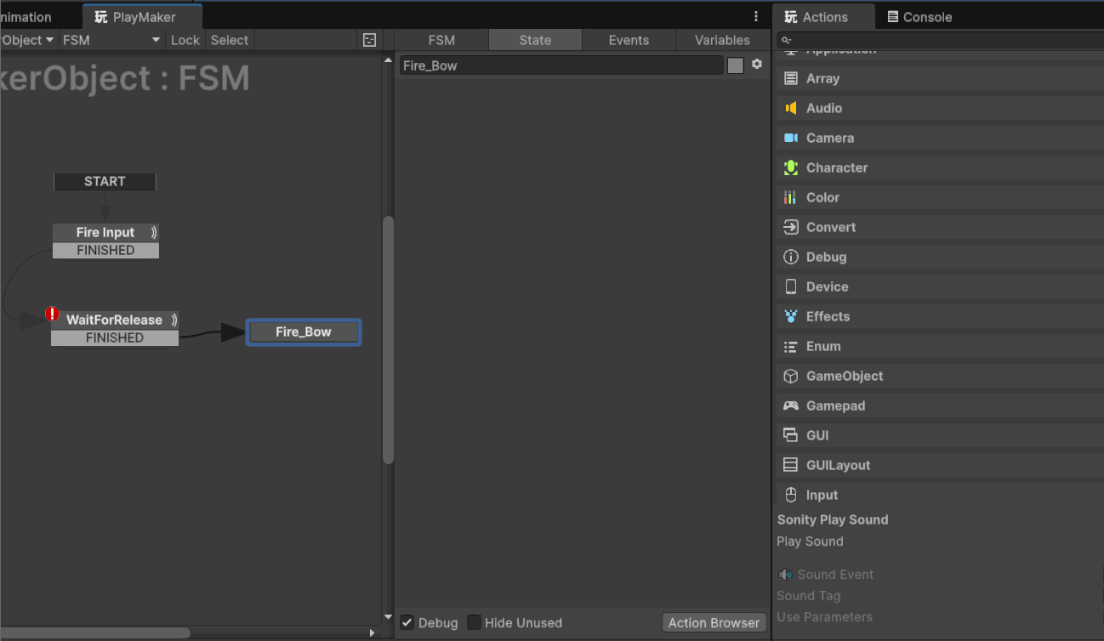Screen dimensions: 1104x641
Task: Switch to the Variables tab
Action: [722, 40]
